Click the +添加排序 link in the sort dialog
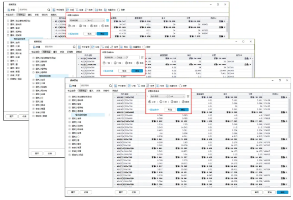 click(152, 110)
